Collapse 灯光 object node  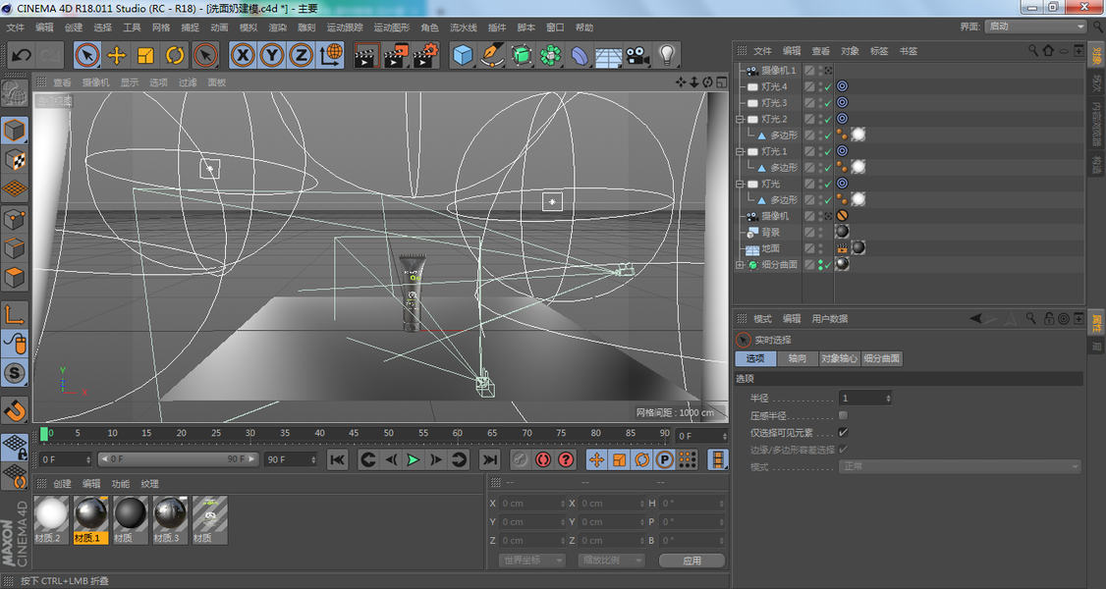(740, 184)
